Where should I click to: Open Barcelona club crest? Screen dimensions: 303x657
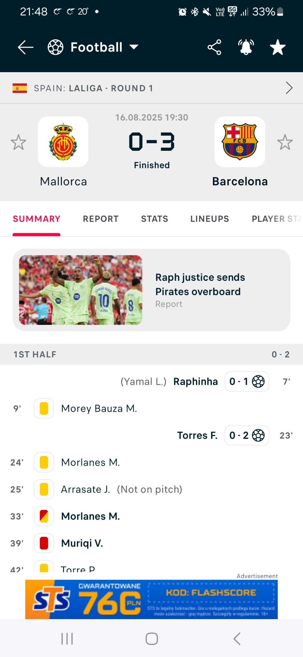tap(240, 142)
